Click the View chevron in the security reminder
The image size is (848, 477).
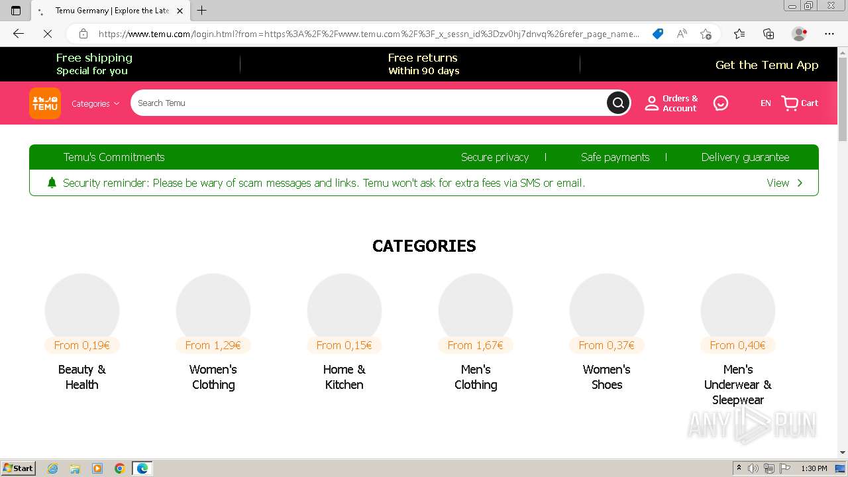[x=800, y=183]
